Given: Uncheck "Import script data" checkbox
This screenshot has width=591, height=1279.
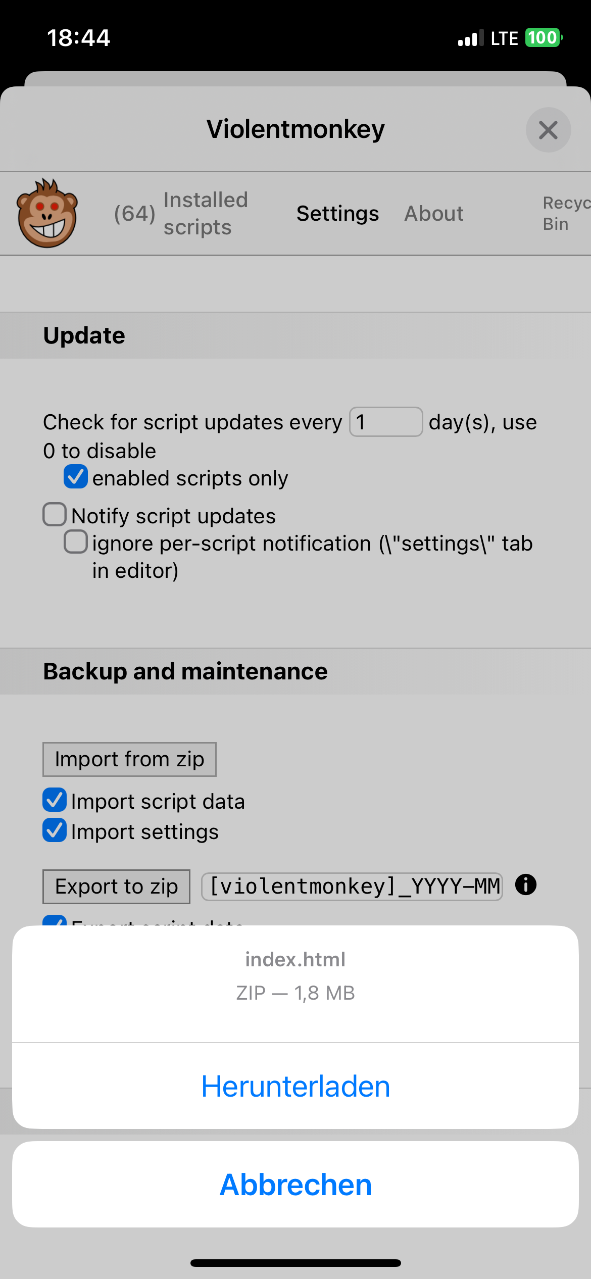Looking at the screenshot, I should (x=55, y=800).
